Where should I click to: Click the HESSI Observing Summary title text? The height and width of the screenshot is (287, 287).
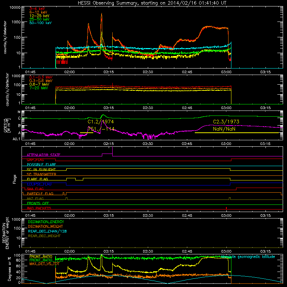(152, 3)
